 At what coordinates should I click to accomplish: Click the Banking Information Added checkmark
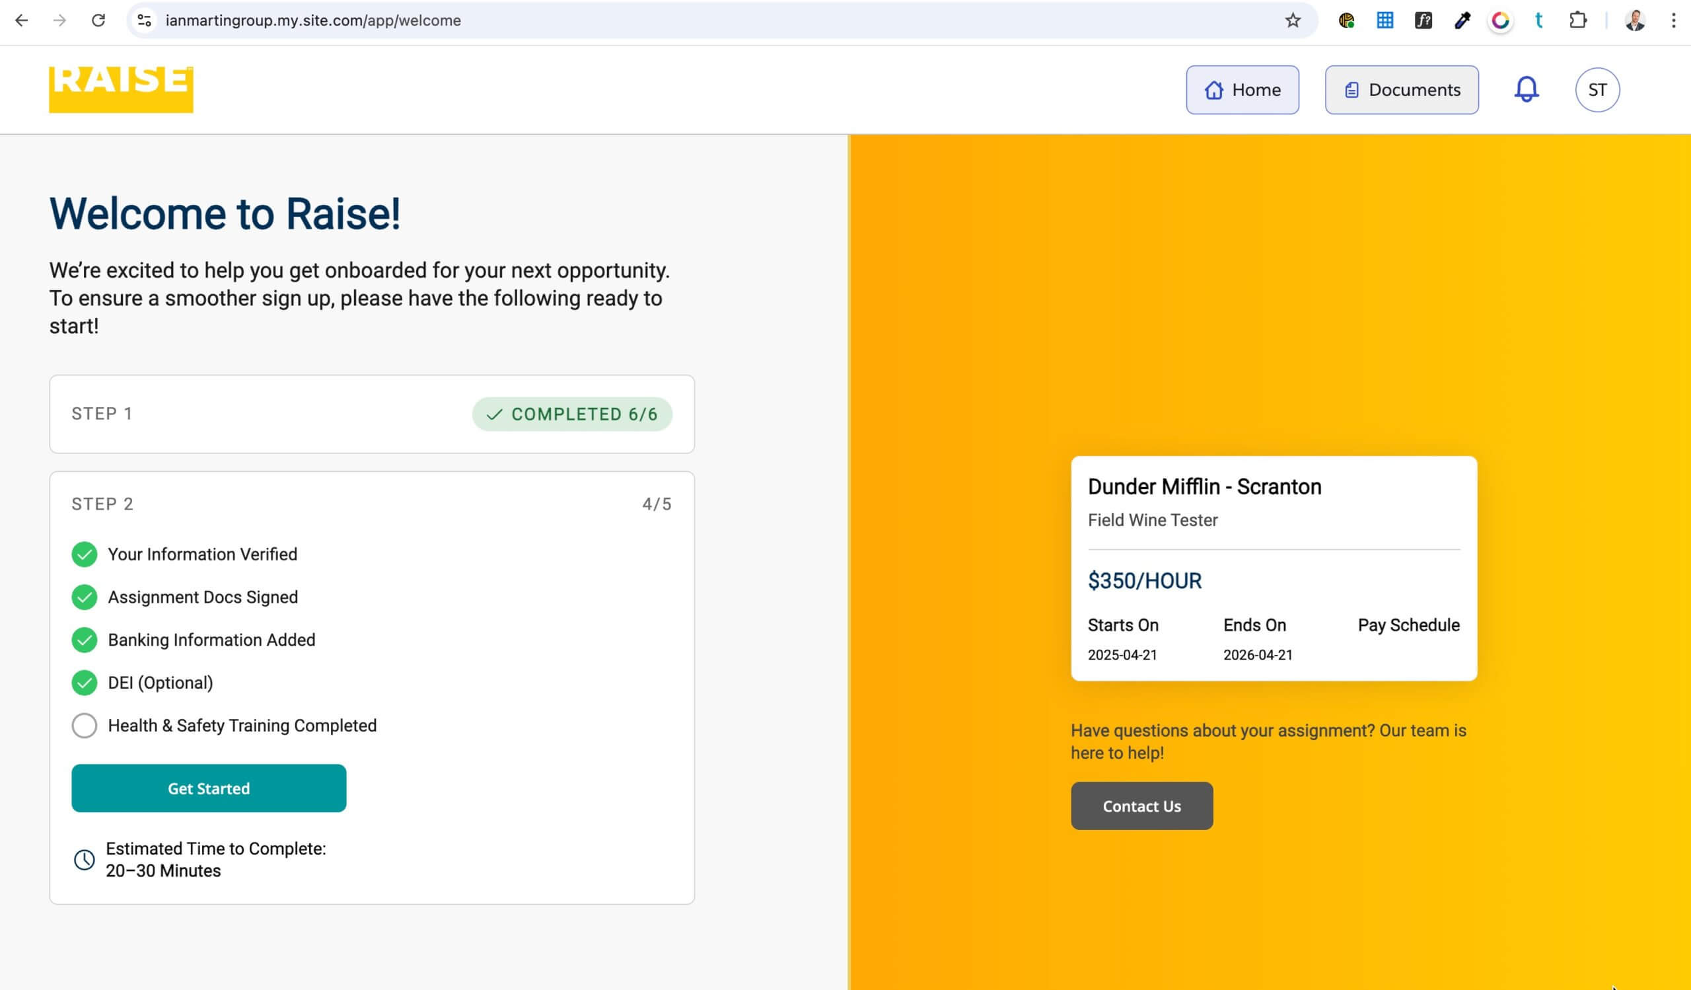pyautogui.click(x=85, y=640)
